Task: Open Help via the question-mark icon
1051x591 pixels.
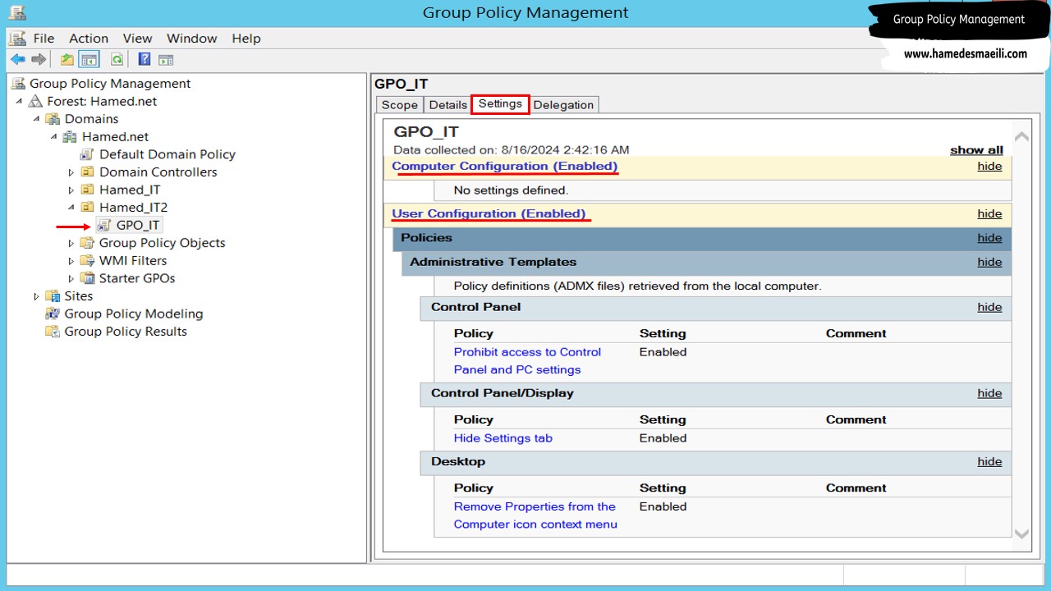Action: (x=145, y=59)
